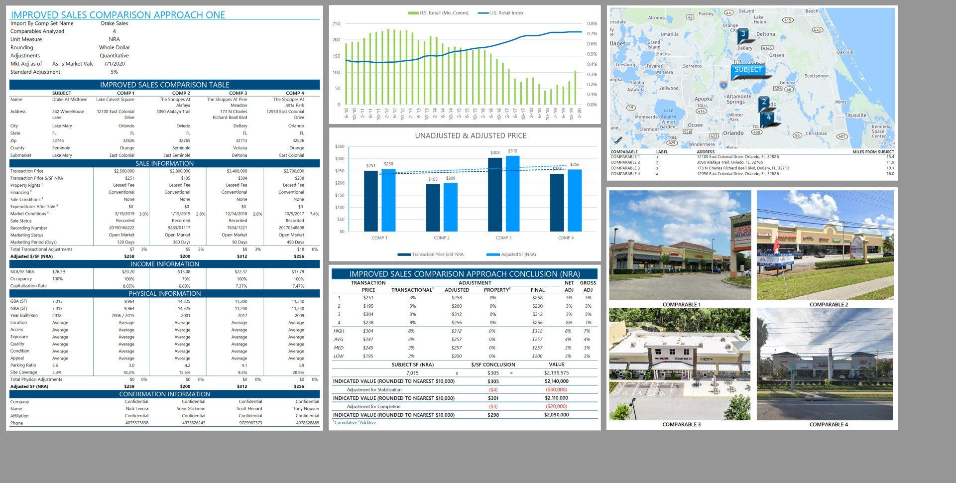Select the Drake Sales comp set name field
Image resolution: width=956 pixels, height=483 pixels.
pos(115,23)
